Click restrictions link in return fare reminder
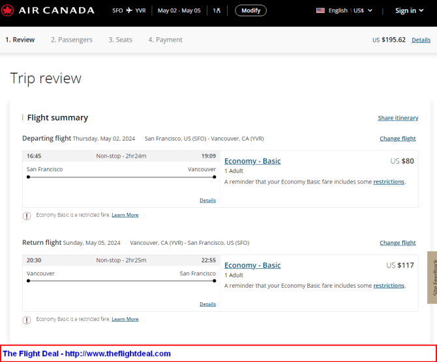The image size is (437, 362). coord(389,286)
